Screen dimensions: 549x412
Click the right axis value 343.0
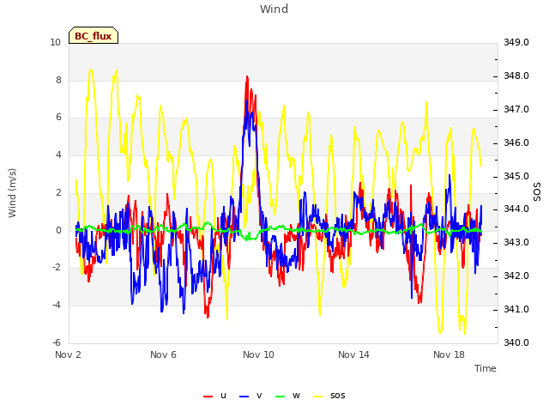[516, 242]
